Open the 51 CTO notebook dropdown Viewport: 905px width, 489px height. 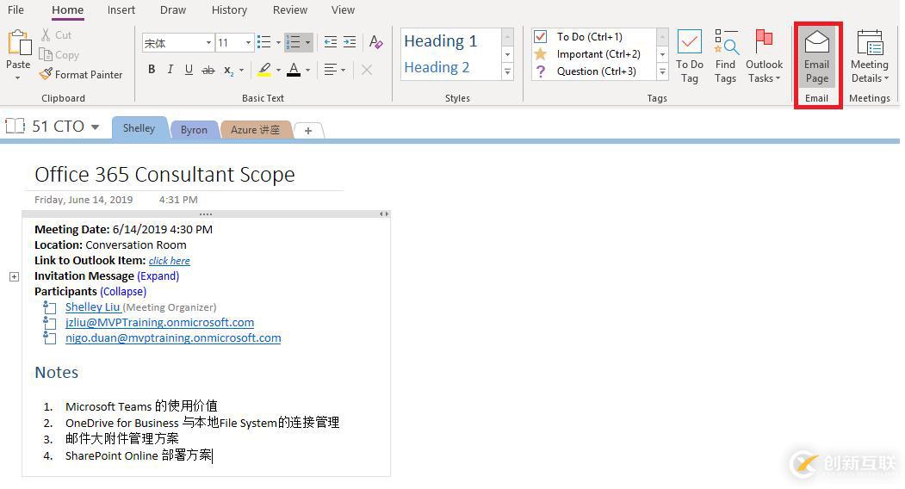96,127
